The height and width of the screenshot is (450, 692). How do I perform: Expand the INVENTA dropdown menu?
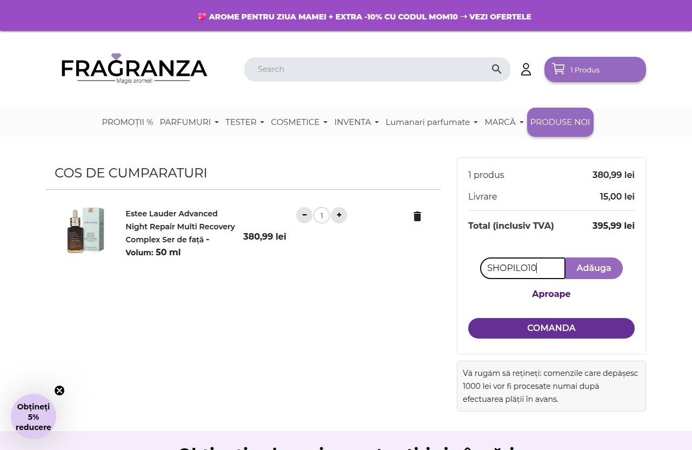tap(356, 122)
